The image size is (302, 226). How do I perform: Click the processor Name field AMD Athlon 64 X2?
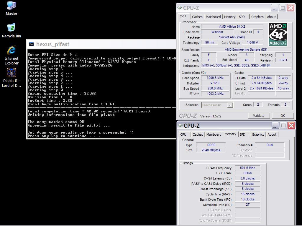(232, 26)
